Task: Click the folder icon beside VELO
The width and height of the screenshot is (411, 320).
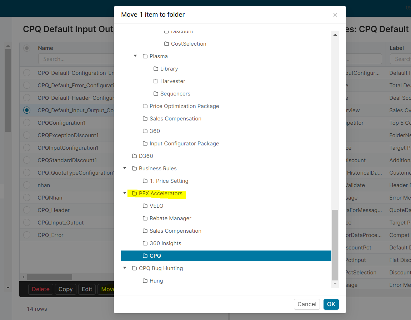Action: coord(145,206)
